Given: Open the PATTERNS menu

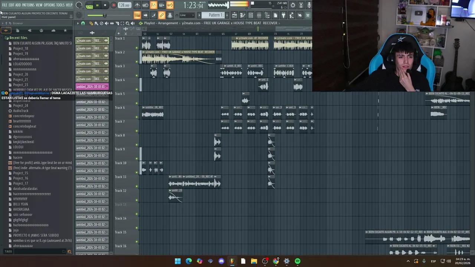Looking at the screenshot, I should 28,5.
